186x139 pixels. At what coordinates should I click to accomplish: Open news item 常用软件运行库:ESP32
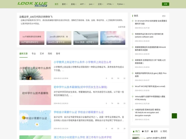click(149, 35)
